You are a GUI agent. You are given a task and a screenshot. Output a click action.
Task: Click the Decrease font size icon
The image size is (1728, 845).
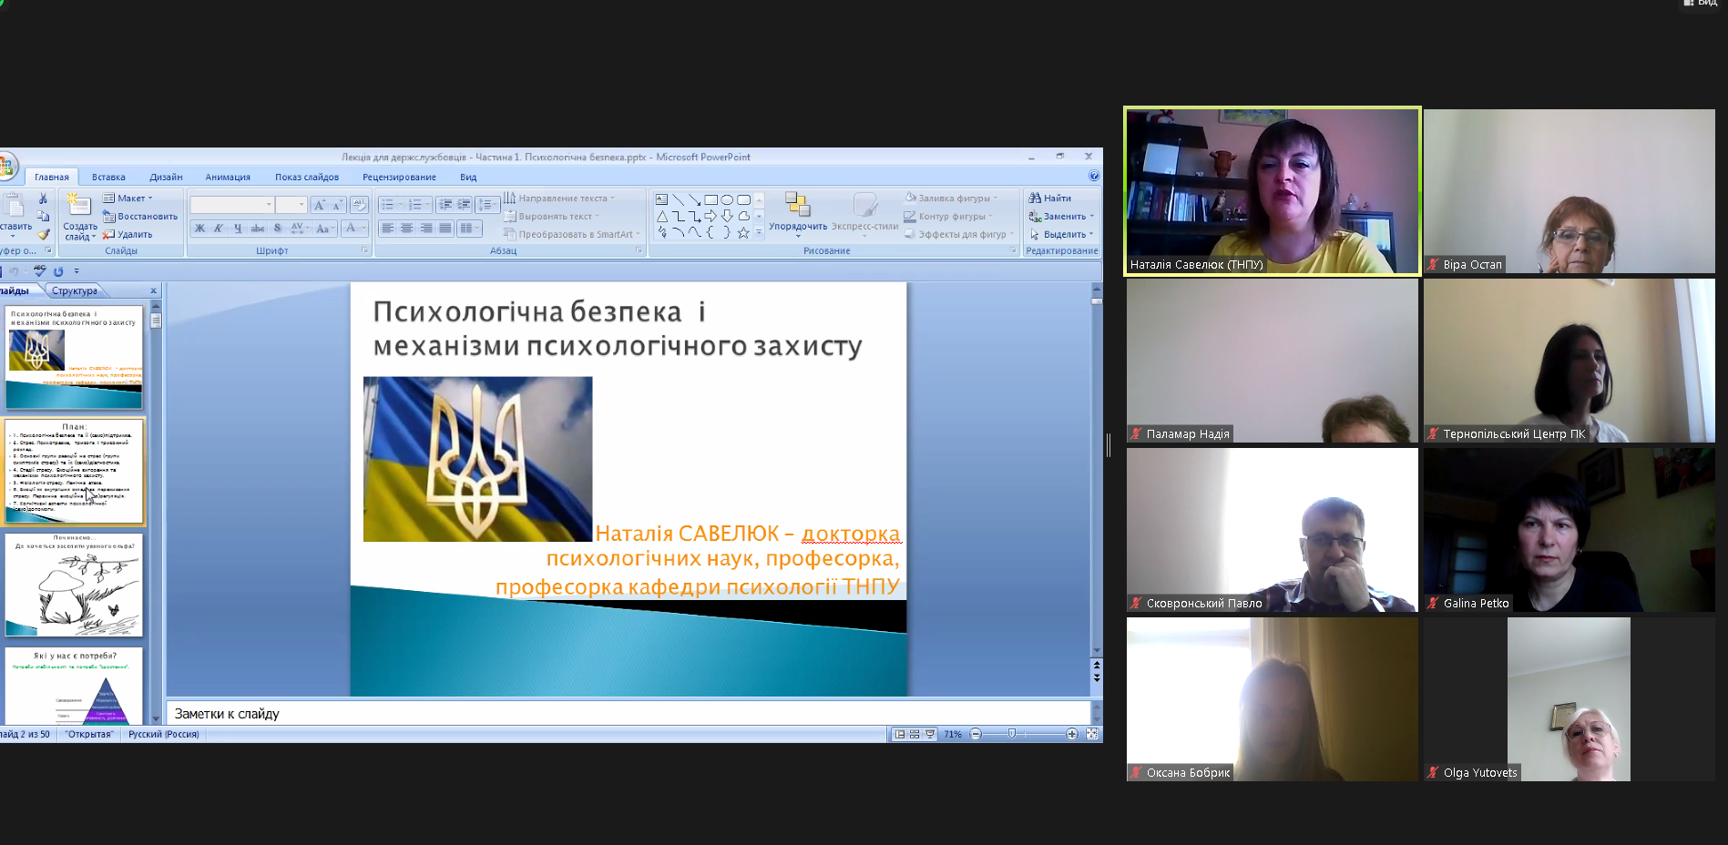pos(337,205)
